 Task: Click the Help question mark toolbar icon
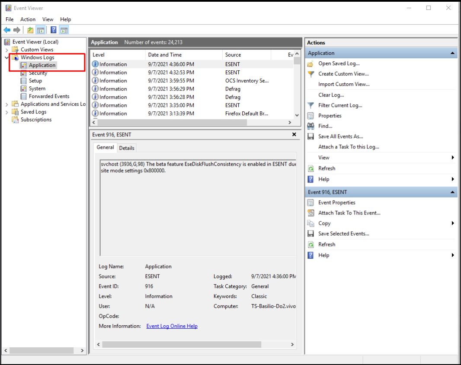pos(53,29)
